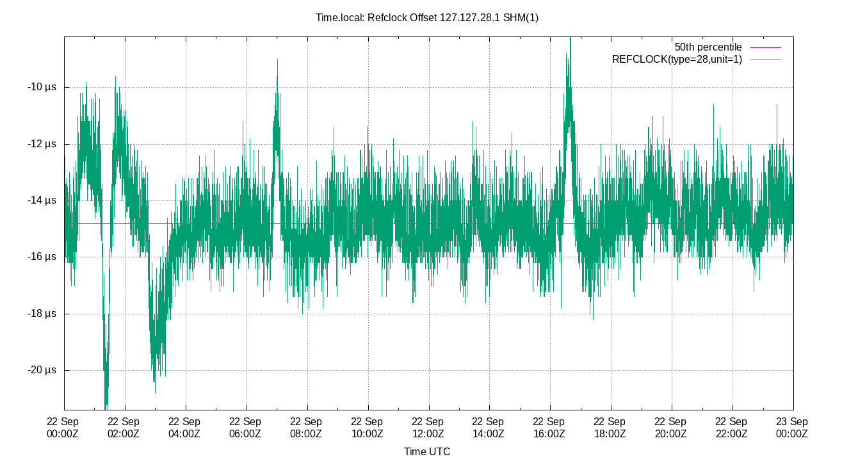Click the 22 Sep 18:00Z x-axis label
The height and width of the screenshot is (461, 858).
point(610,428)
